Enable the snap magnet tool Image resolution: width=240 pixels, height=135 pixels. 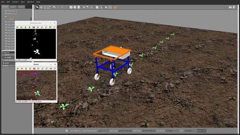pyautogui.click(x=110, y=7)
